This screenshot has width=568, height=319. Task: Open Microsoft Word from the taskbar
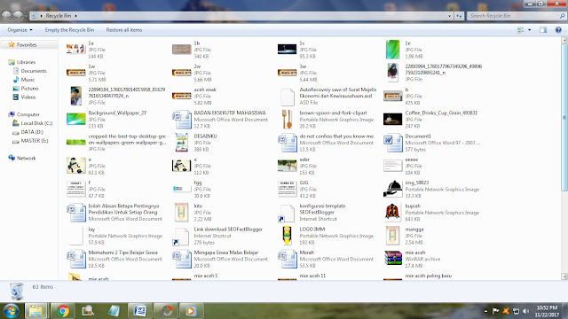click(139, 311)
